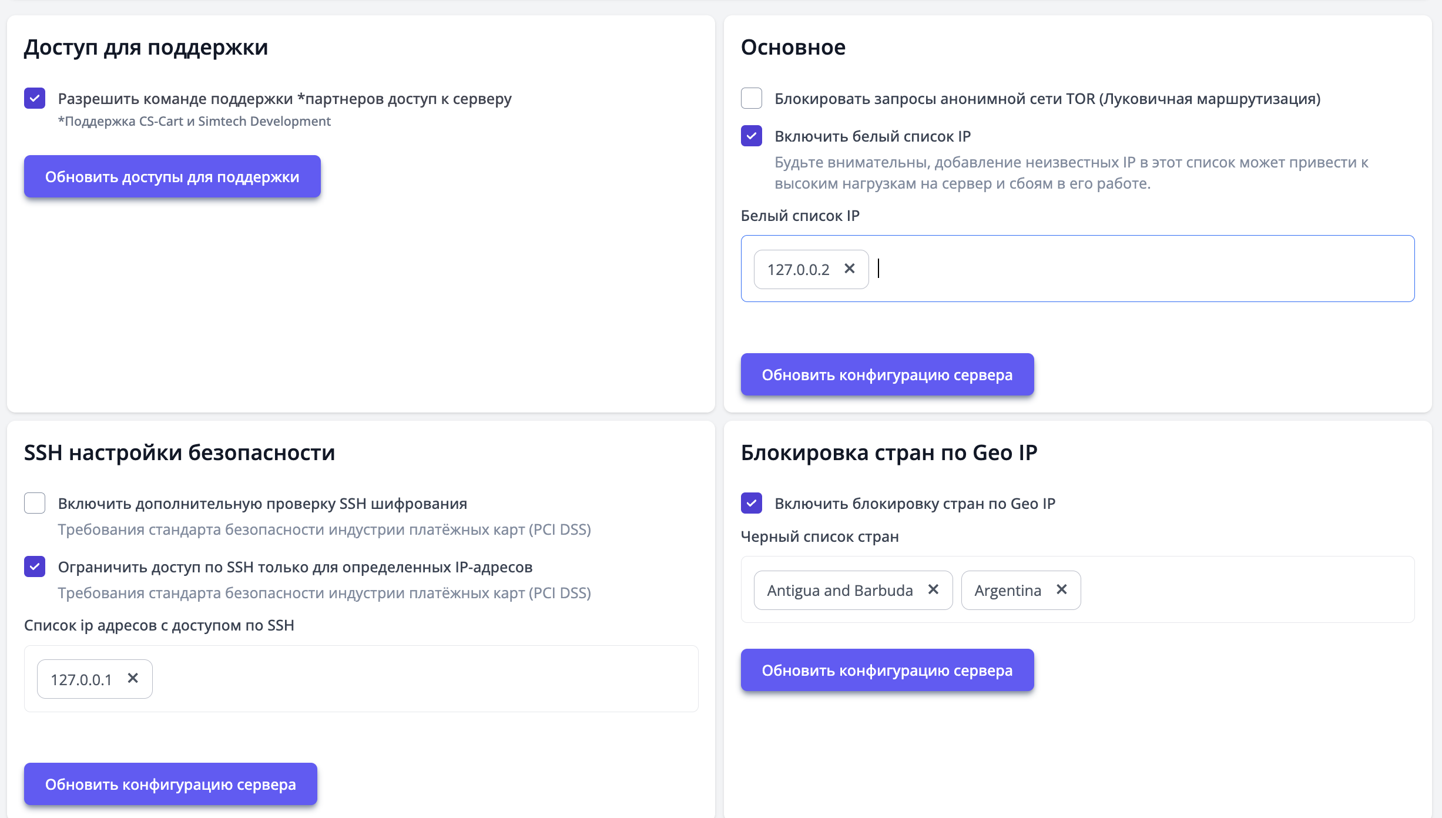Uncheck restrict SSH access by IP
Viewport: 1442px width, 818px height.
point(35,566)
